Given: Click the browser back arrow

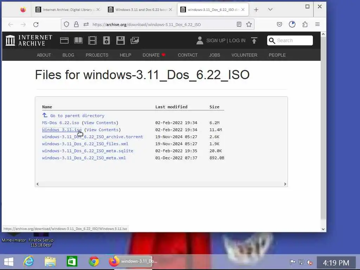Looking at the screenshot, I should 11,25.
